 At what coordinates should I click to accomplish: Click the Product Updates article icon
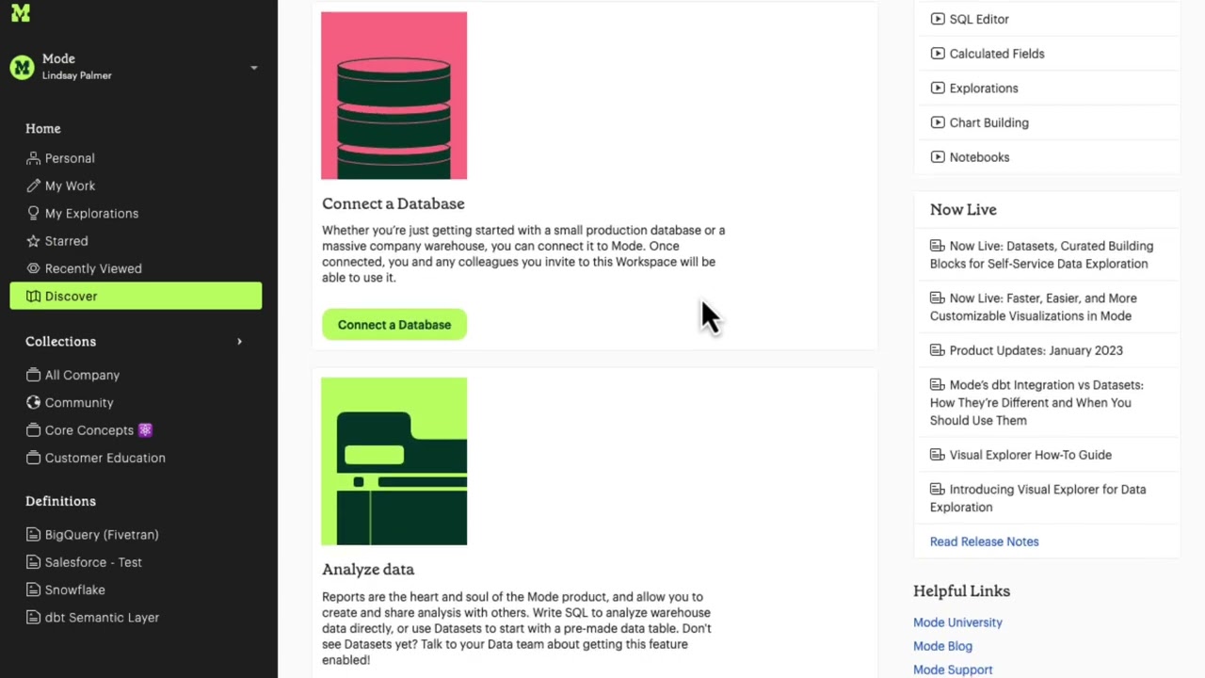point(938,350)
